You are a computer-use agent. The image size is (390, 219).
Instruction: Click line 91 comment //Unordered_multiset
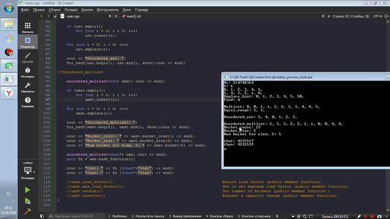[x=80, y=72]
